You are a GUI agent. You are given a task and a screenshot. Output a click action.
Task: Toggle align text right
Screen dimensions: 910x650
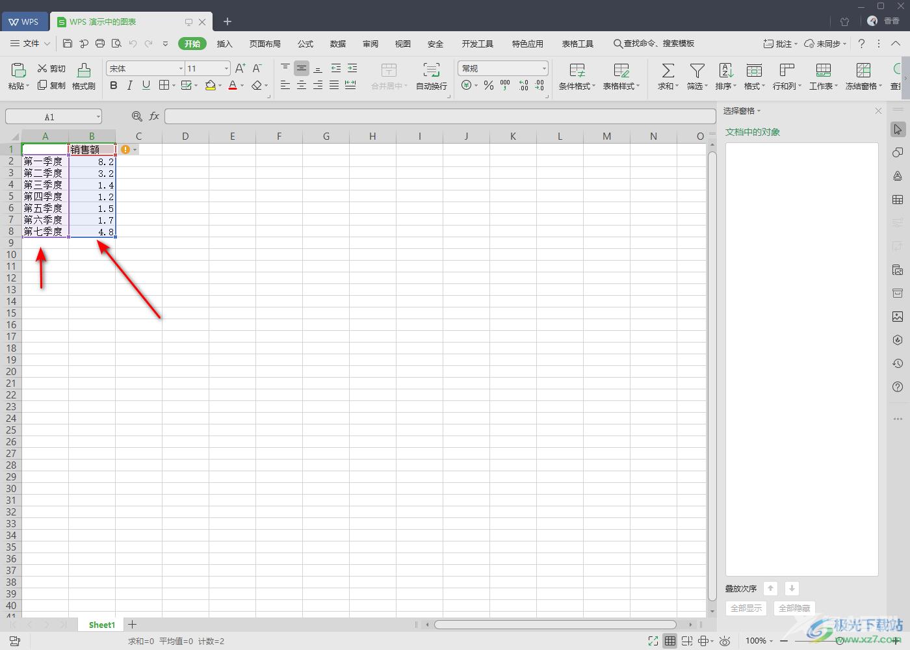coord(318,85)
